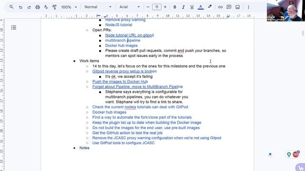Open Remove the JCASC proxy warning link
This screenshot has width=305, height=171.
coord(157,138)
